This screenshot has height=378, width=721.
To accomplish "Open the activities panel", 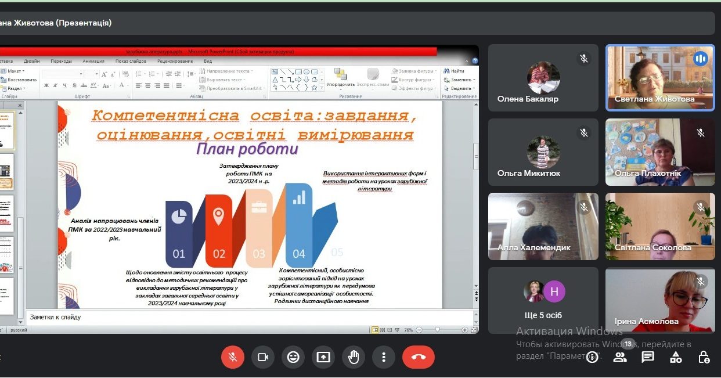I will coord(676,357).
